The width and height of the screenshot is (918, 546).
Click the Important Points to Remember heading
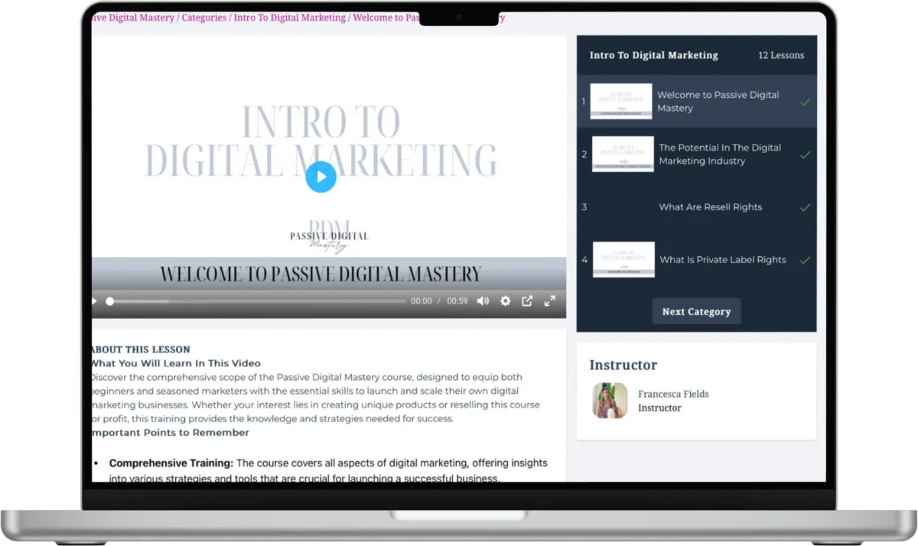pos(170,433)
